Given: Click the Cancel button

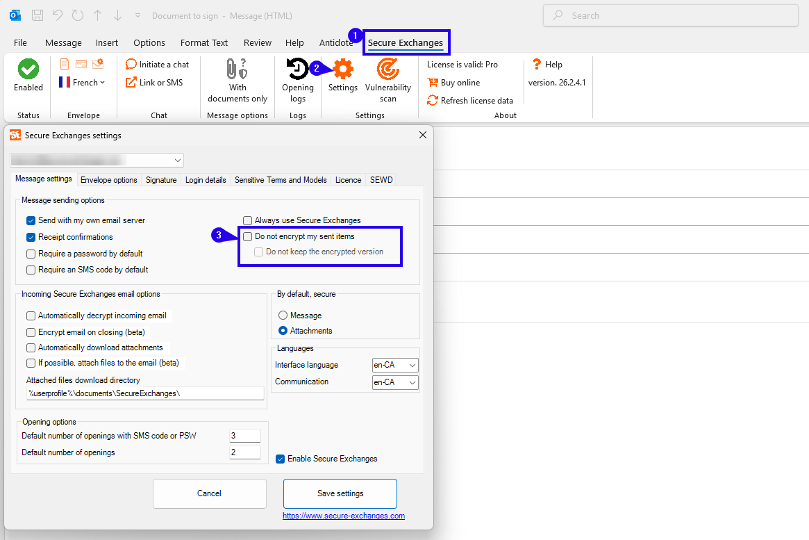Looking at the screenshot, I should pos(210,493).
